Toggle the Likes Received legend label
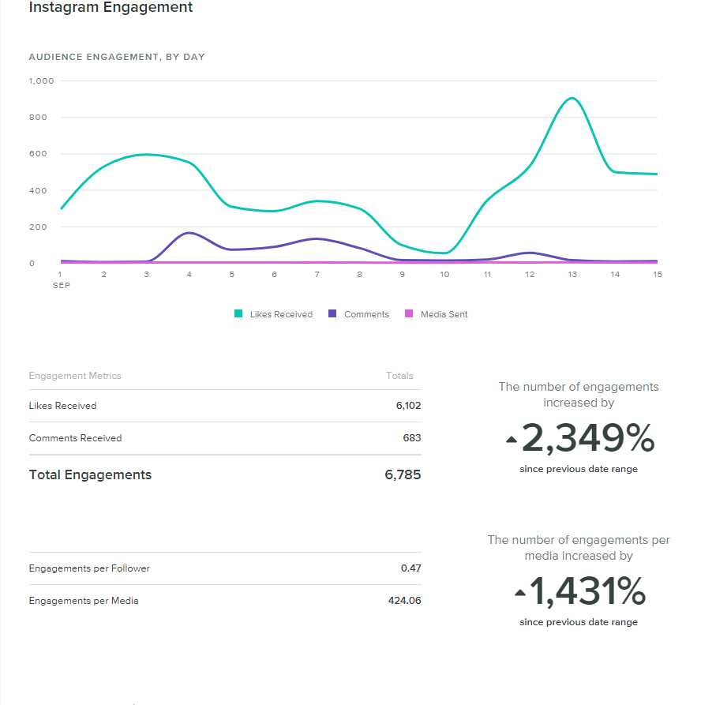Screen dimensions: 701x705 (x=281, y=314)
